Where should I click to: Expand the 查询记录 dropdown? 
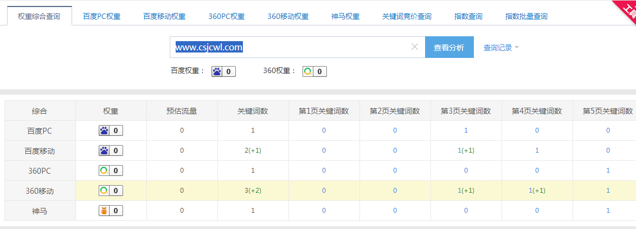tap(501, 48)
